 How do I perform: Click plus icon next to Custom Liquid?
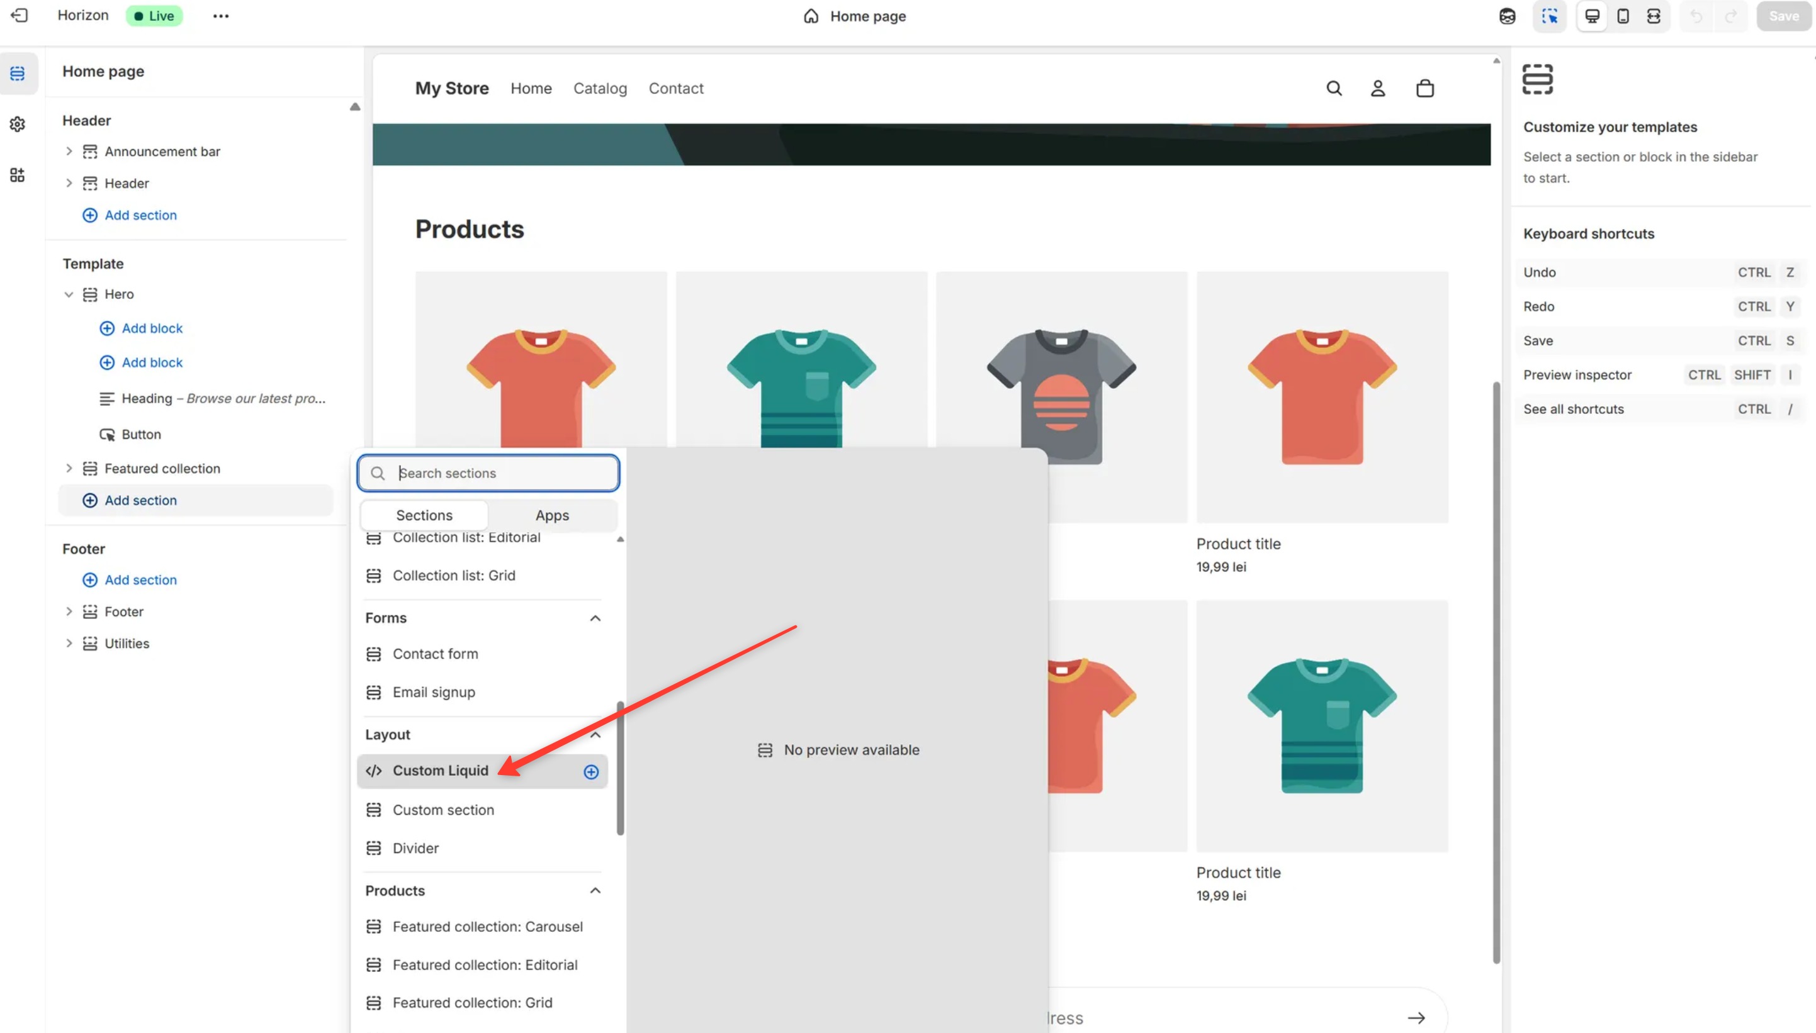pyautogui.click(x=590, y=772)
